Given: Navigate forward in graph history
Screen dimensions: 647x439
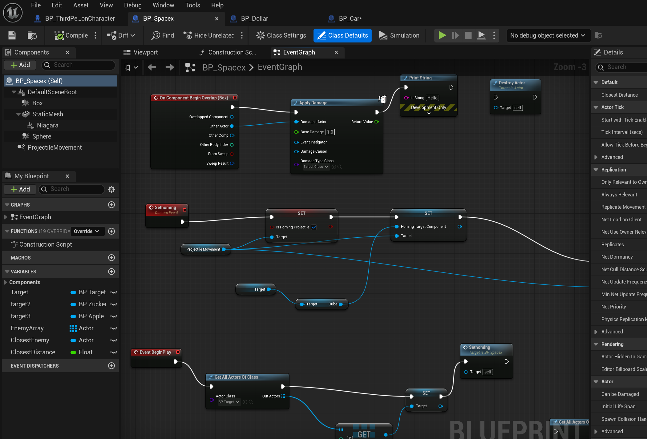Looking at the screenshot, I should [170, 67].
